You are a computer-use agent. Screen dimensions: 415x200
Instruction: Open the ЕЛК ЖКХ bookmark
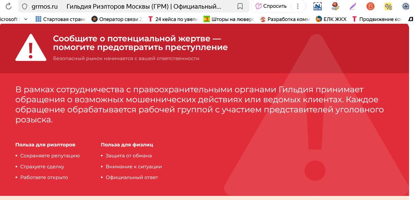331,19
